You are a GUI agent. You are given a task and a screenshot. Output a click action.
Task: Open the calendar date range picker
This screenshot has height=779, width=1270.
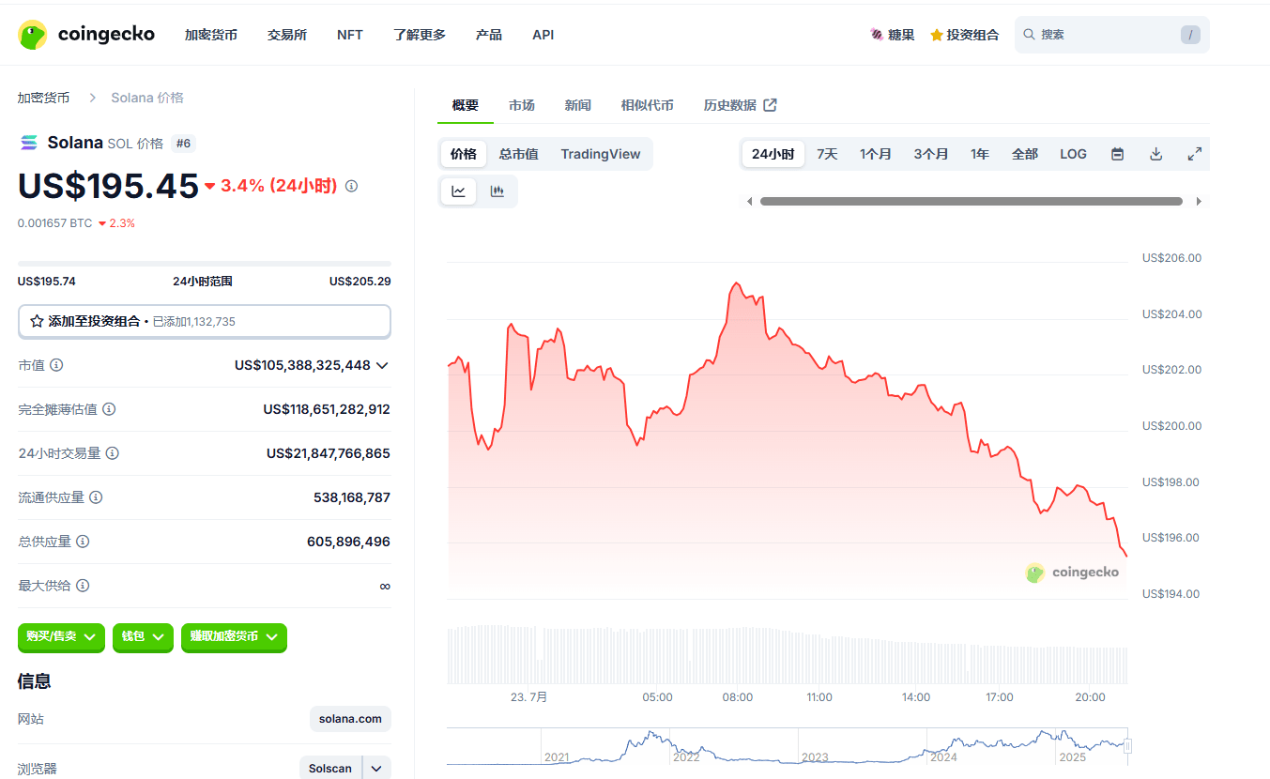1117,154
